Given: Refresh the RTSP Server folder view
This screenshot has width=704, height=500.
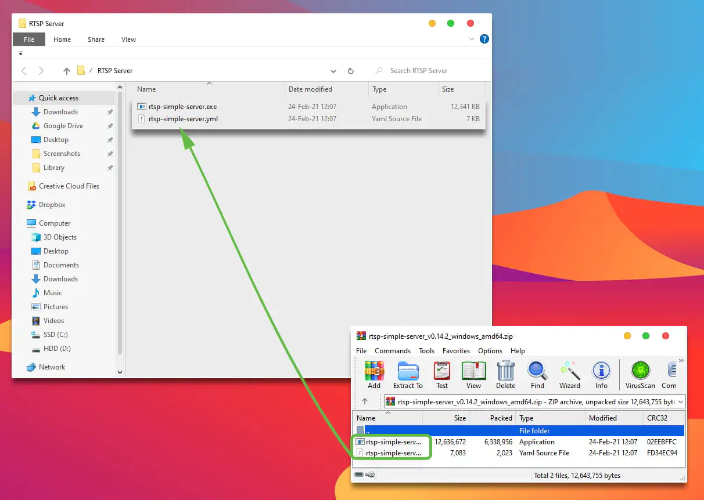Looking at the screenshot, I should coord(351,71).
